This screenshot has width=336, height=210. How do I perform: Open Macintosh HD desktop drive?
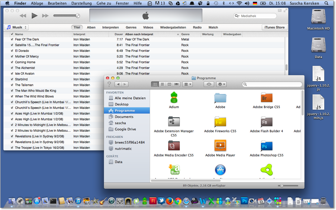pos(318,17)
